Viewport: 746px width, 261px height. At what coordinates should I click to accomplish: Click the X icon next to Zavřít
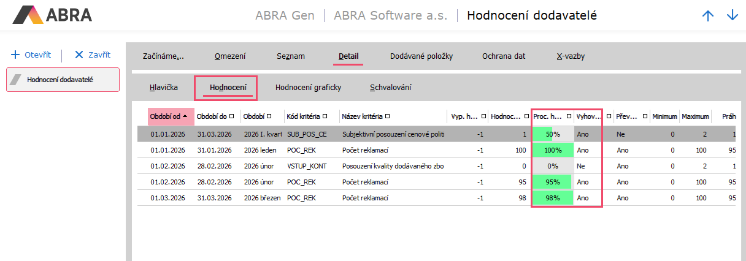point(79,55)
